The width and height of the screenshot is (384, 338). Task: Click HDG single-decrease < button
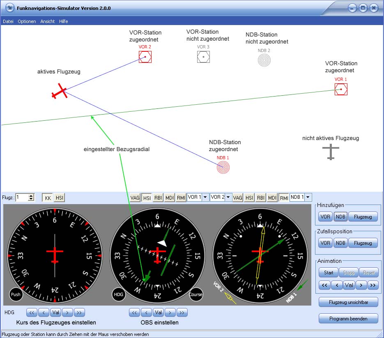44,313
